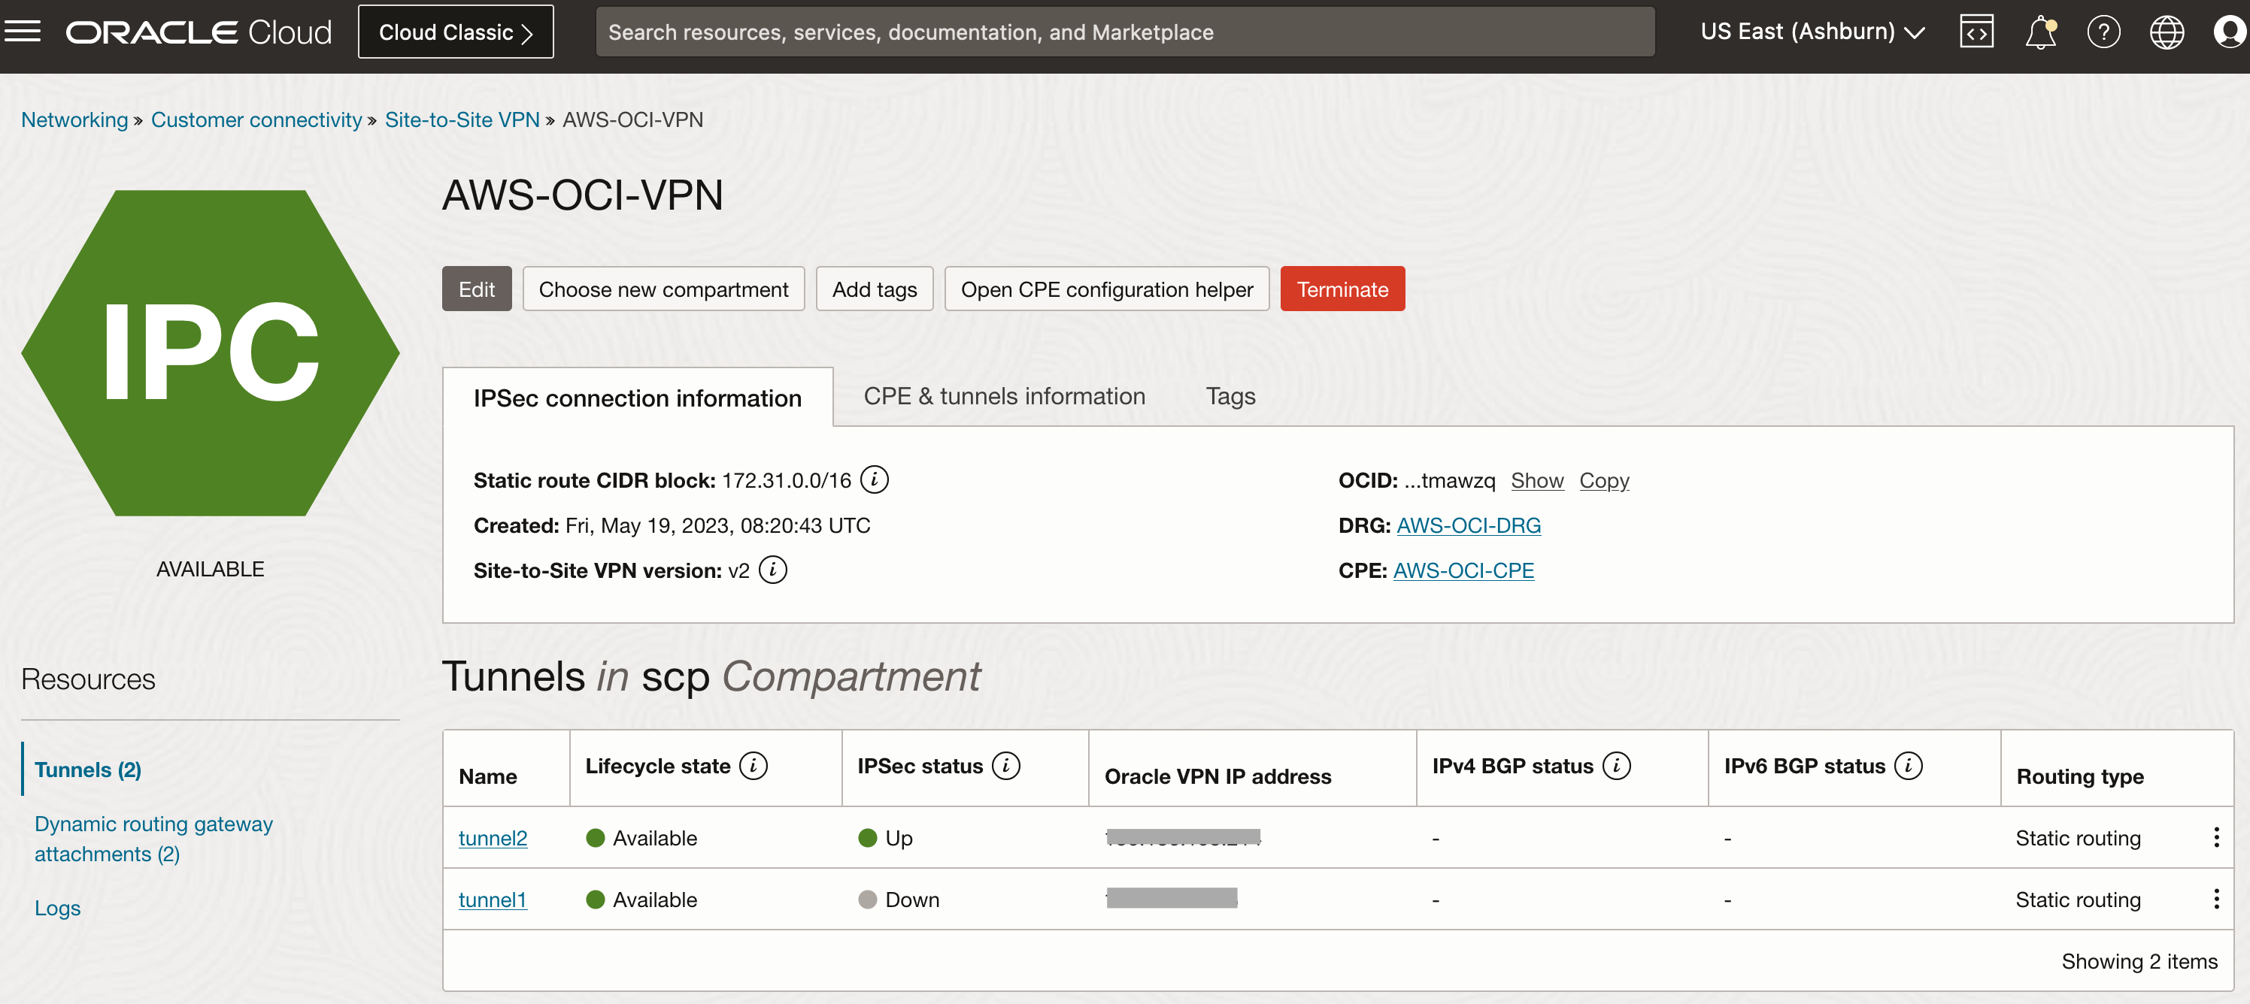This screenshot has width=2250, height=1004.
Task: Open the Tags tab
Action: 1230,396
